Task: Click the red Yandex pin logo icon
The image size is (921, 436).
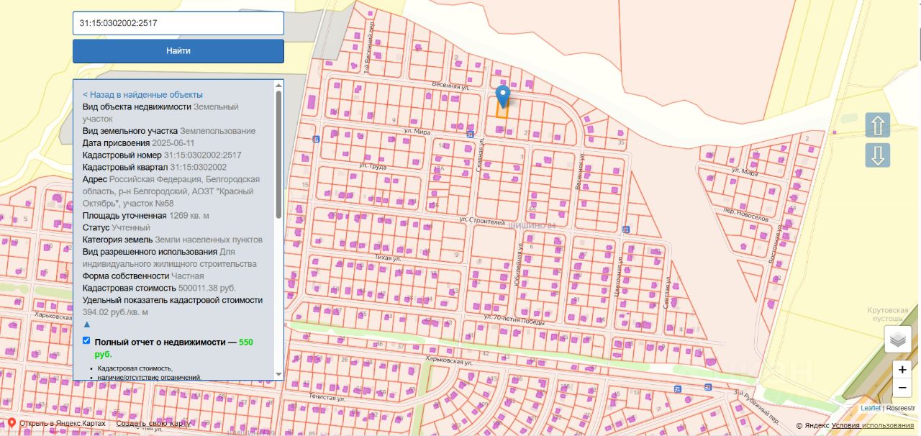Action: point(12,424)
